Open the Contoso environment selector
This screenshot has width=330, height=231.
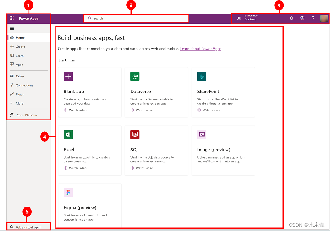[250, 18]
